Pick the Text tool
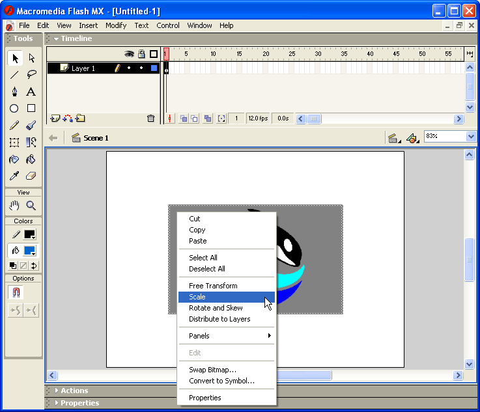Screen dimensions: 480x412 tap(31, 92)
